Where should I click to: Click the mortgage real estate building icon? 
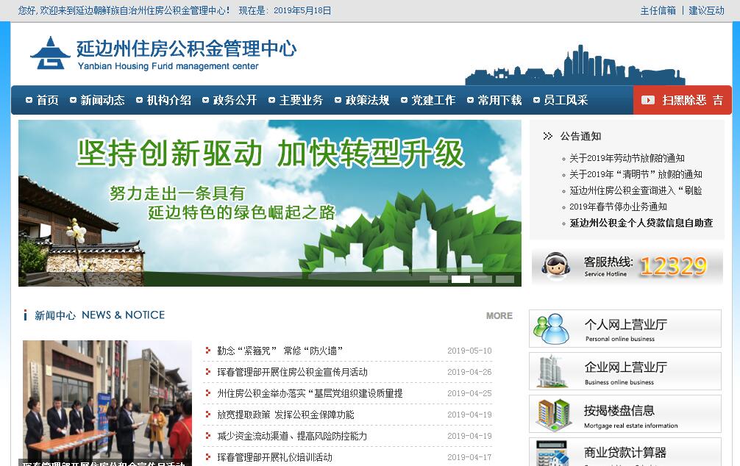click(x=553, y=415)
